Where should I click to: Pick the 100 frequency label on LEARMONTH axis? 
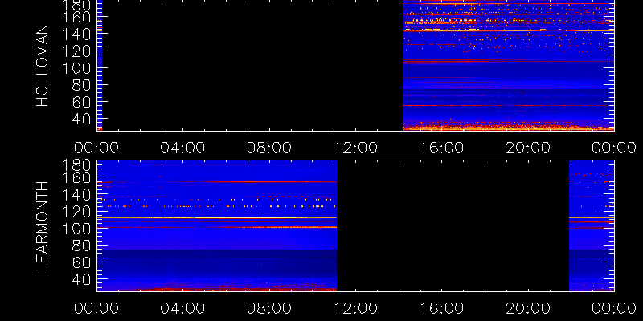click(x=77, y=229)
